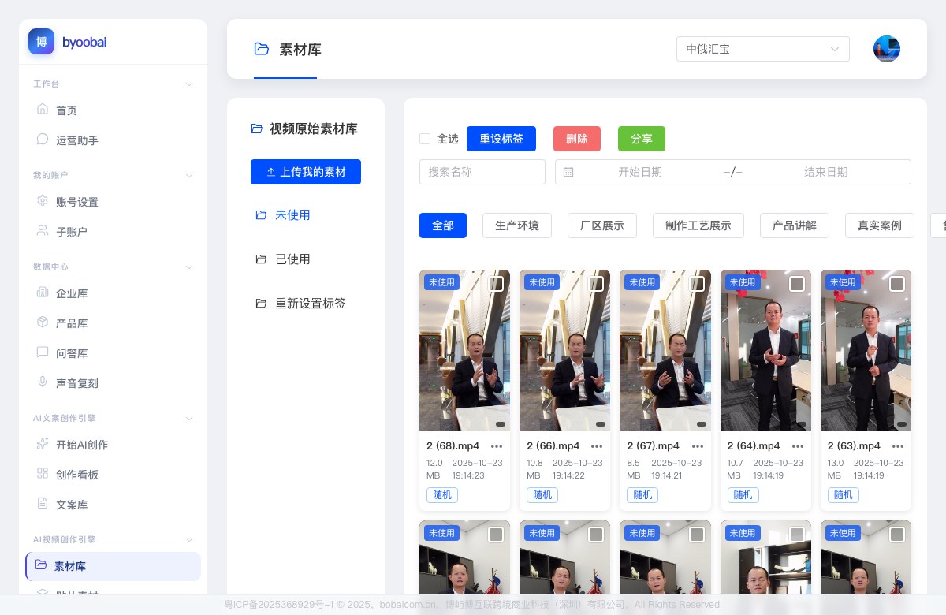
Task: Click folder icon of 重新设置标签 item
Action: 261,304
